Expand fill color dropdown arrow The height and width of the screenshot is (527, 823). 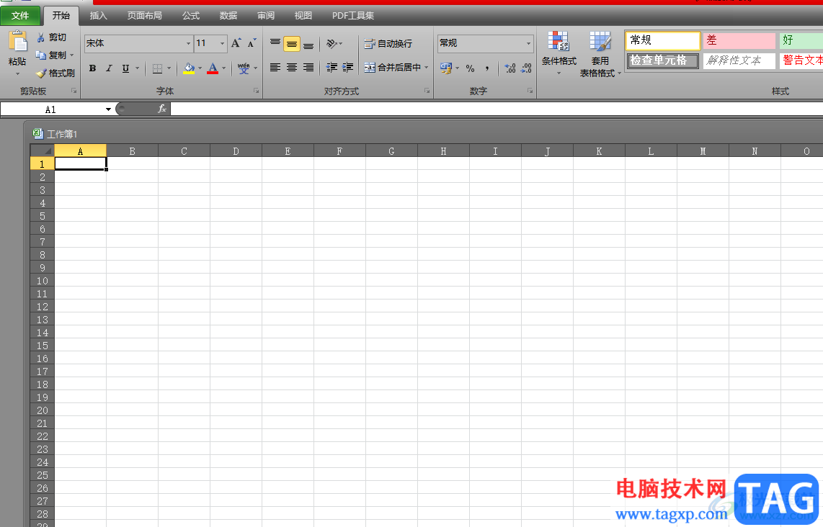click(x=200, y=68)
